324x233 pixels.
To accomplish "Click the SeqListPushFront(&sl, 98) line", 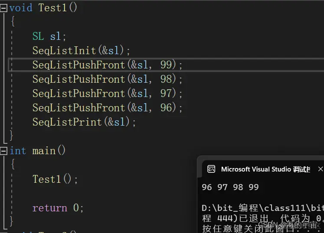I will [x=107, y=79].
